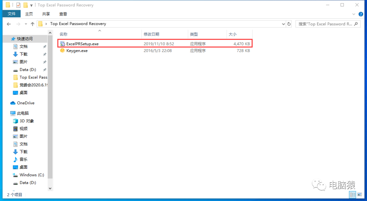
Task: Expand the ribbon with the chevron
Action: tap(354, 14)
